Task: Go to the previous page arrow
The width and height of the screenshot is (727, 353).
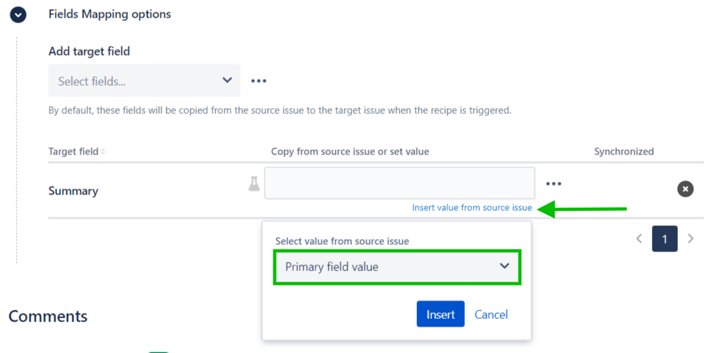Action: (x=639, y=239)
